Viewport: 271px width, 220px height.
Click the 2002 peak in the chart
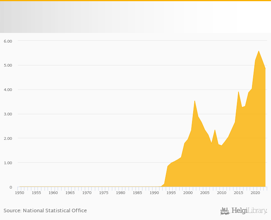[x=195, y=101]
